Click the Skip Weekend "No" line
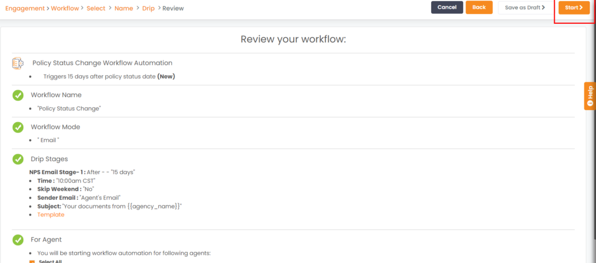This screenshot has width=596, height=263. (65, 189)
